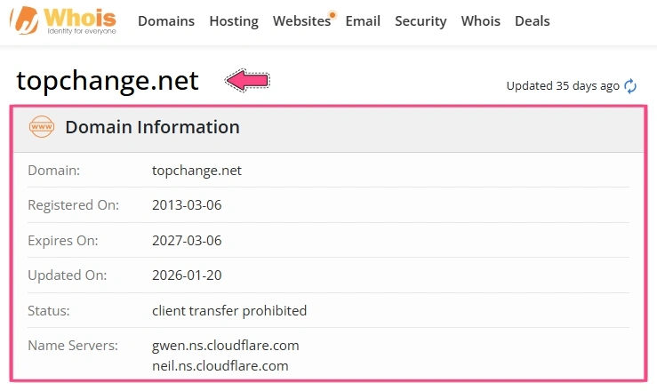Click the orange dot badge on Websites
The height and width of the screenshot is (391, 657).
tap(333, 15)
